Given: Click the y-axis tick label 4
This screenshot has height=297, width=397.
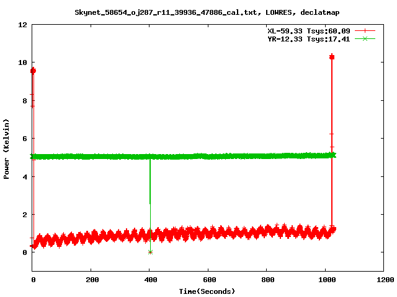Looking at the screenshot, I should [x=25, y=177].
